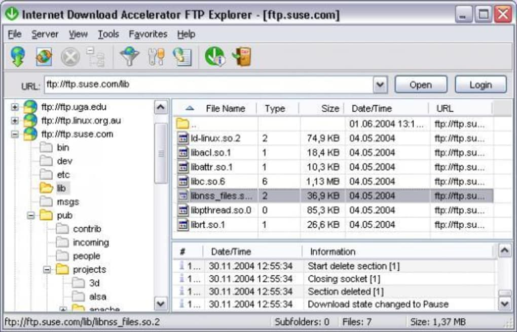The height and width of the screenshot is (332, 517).
Task: Open the log viewer toolbar icon
Action: (x=182, y=57)
